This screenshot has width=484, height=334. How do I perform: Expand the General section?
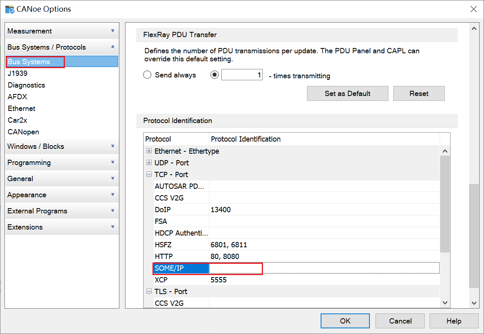[62, 179]
